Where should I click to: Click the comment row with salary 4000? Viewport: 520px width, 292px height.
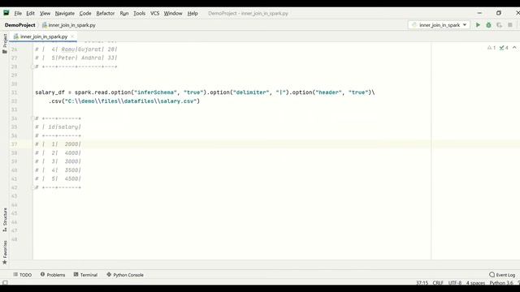58,152
